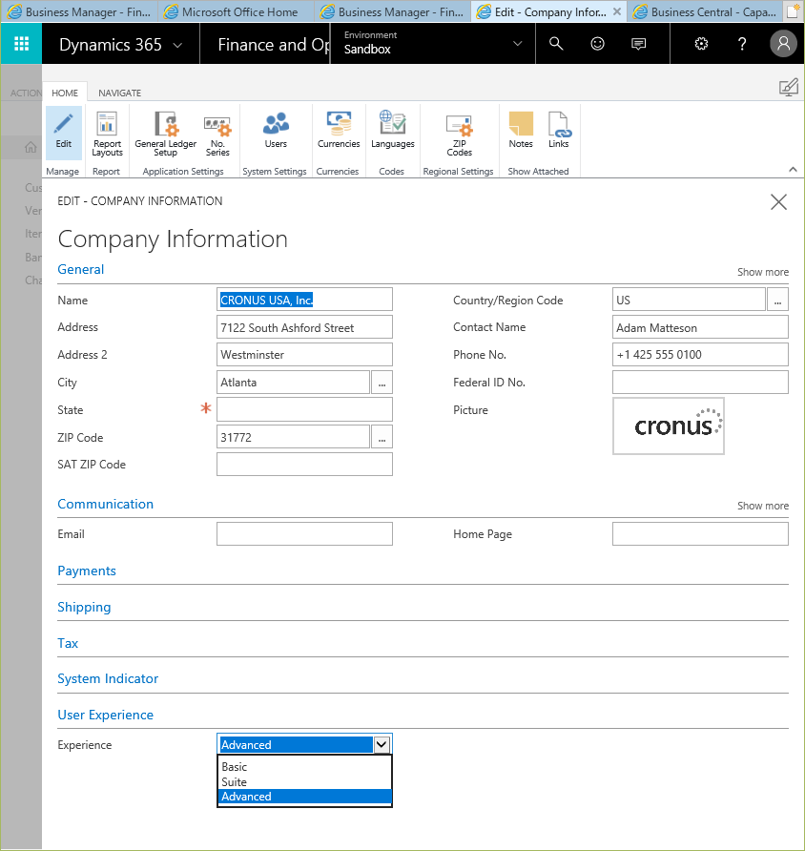Open General Ledger Setup
Viewport: 805px width, 851px height.
pyautogui.click(x=165, y=133)
